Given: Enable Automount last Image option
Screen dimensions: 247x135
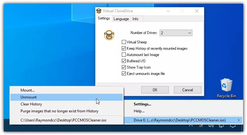Looking at the screenshot, I should [124, 55].
